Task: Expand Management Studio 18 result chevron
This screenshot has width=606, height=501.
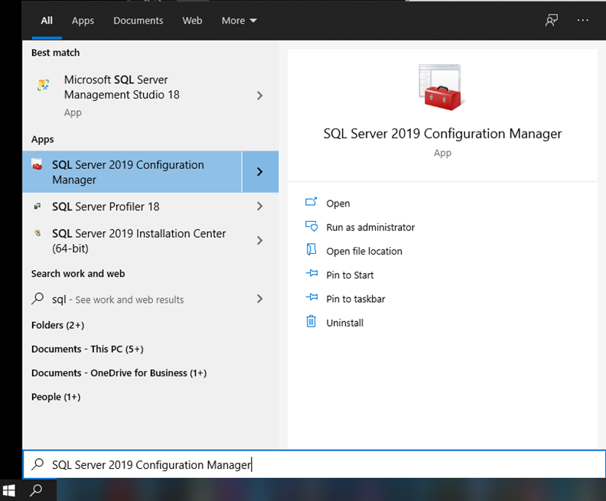Action: coord(259,96)
